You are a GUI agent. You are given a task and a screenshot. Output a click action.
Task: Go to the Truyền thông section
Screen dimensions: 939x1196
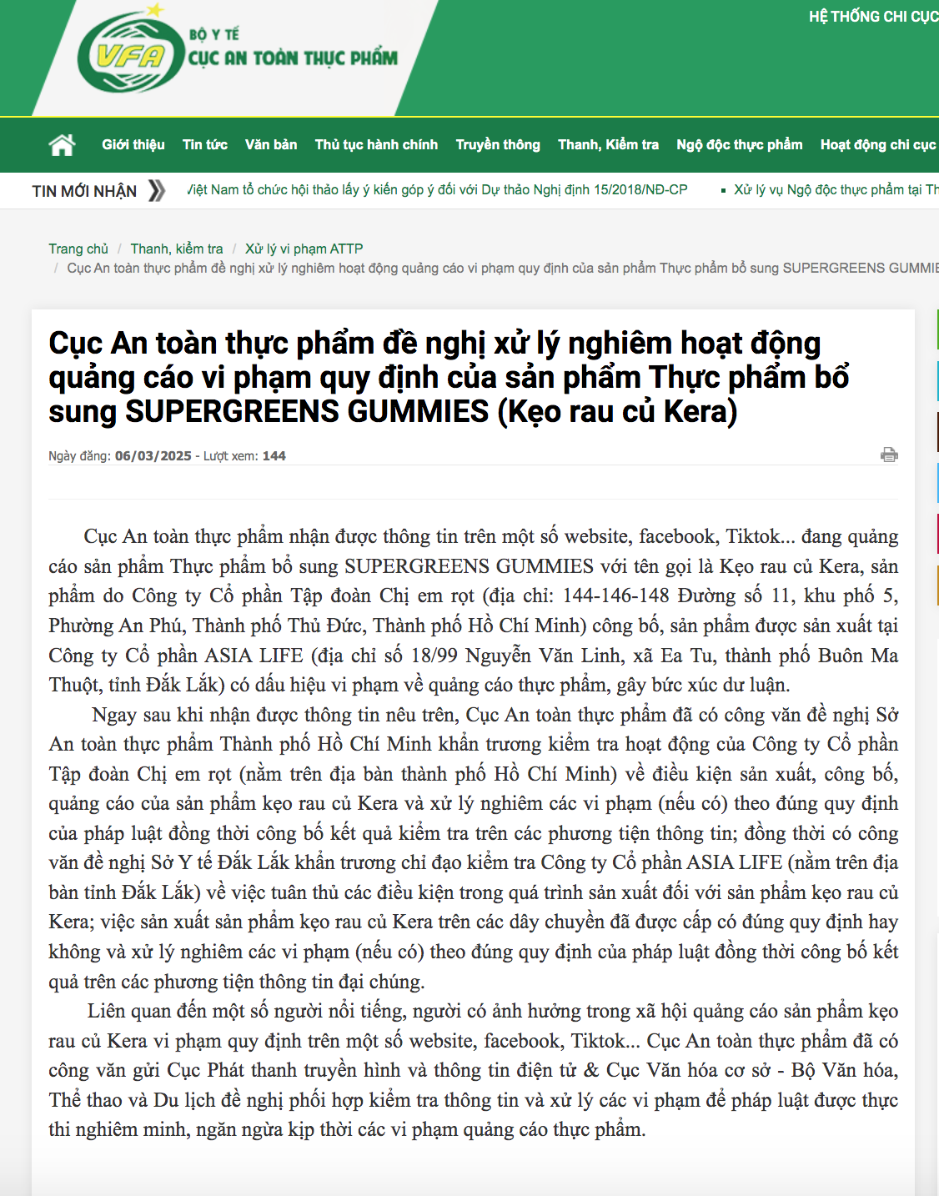pyautogui.click(x=498, y=145)
